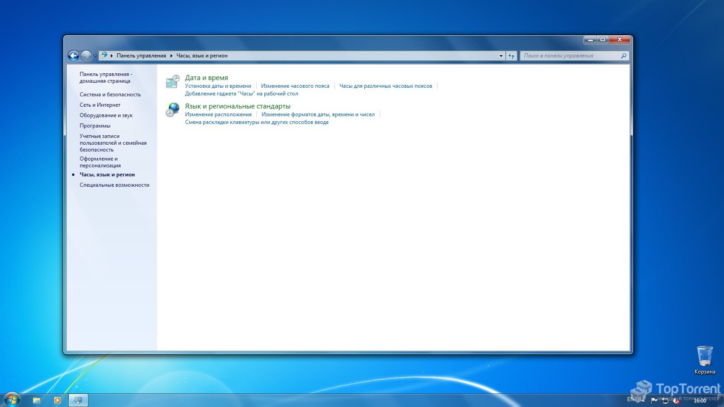Expand the arrow after Панель управления breadcrumb
Image resolution: width=724 pixels, height=407 pixels.
click(x=171, y=56)
